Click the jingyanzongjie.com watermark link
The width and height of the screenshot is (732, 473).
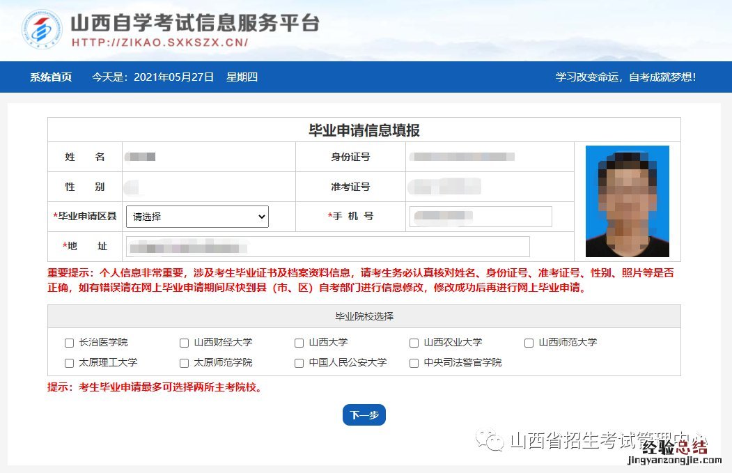(x=672, y=460)
